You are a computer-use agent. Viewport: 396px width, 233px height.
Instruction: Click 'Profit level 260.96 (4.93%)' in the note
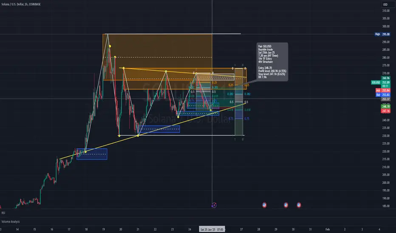(272, 71)
